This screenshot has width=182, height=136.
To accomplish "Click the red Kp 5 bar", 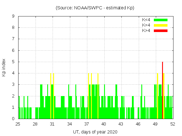I will click(x=162, y=91).
